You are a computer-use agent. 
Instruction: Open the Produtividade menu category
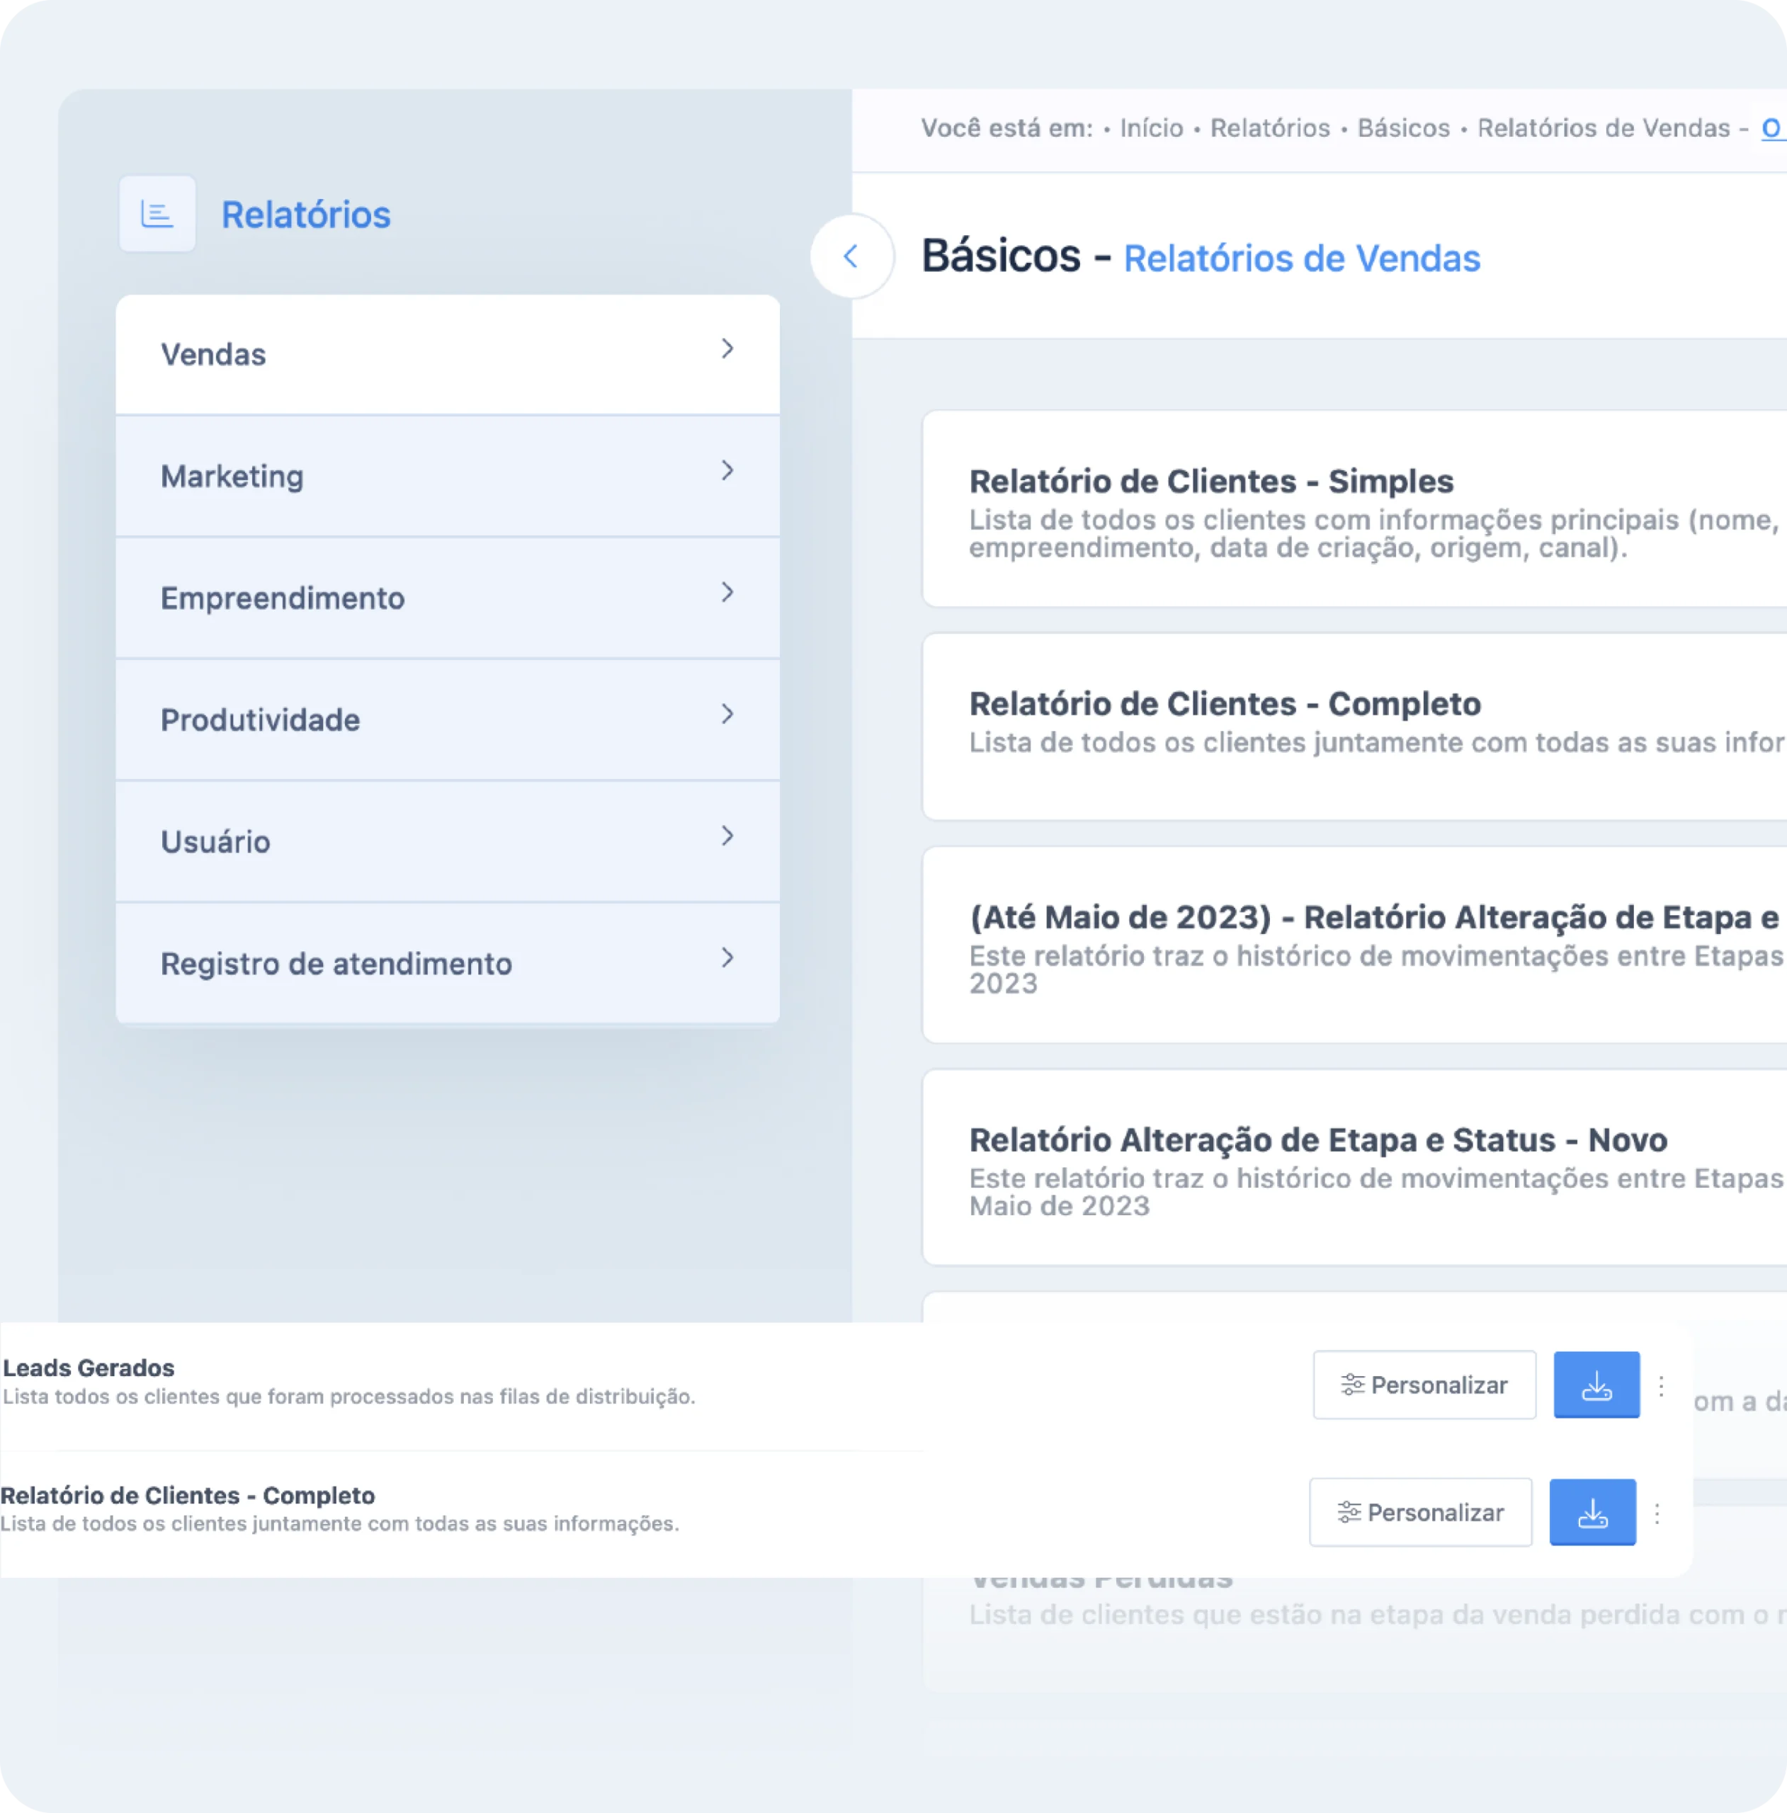tap(448, 721)
